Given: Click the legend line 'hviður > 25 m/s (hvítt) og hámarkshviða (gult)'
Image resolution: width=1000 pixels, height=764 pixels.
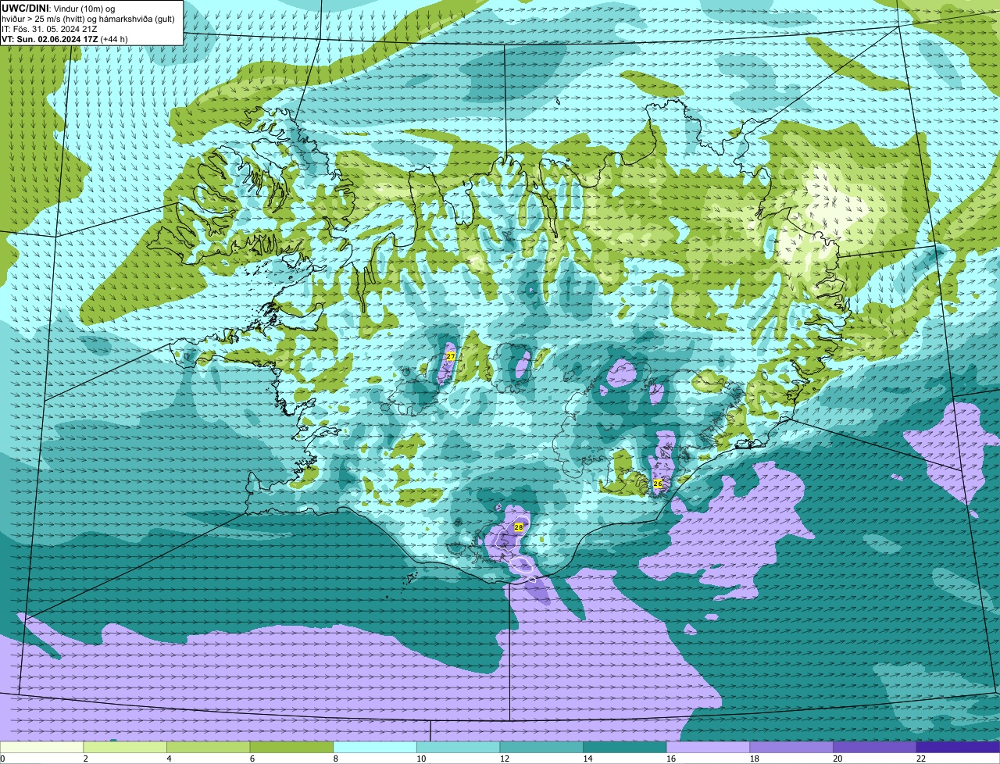Looking at the screenshot, I should 88,18.
